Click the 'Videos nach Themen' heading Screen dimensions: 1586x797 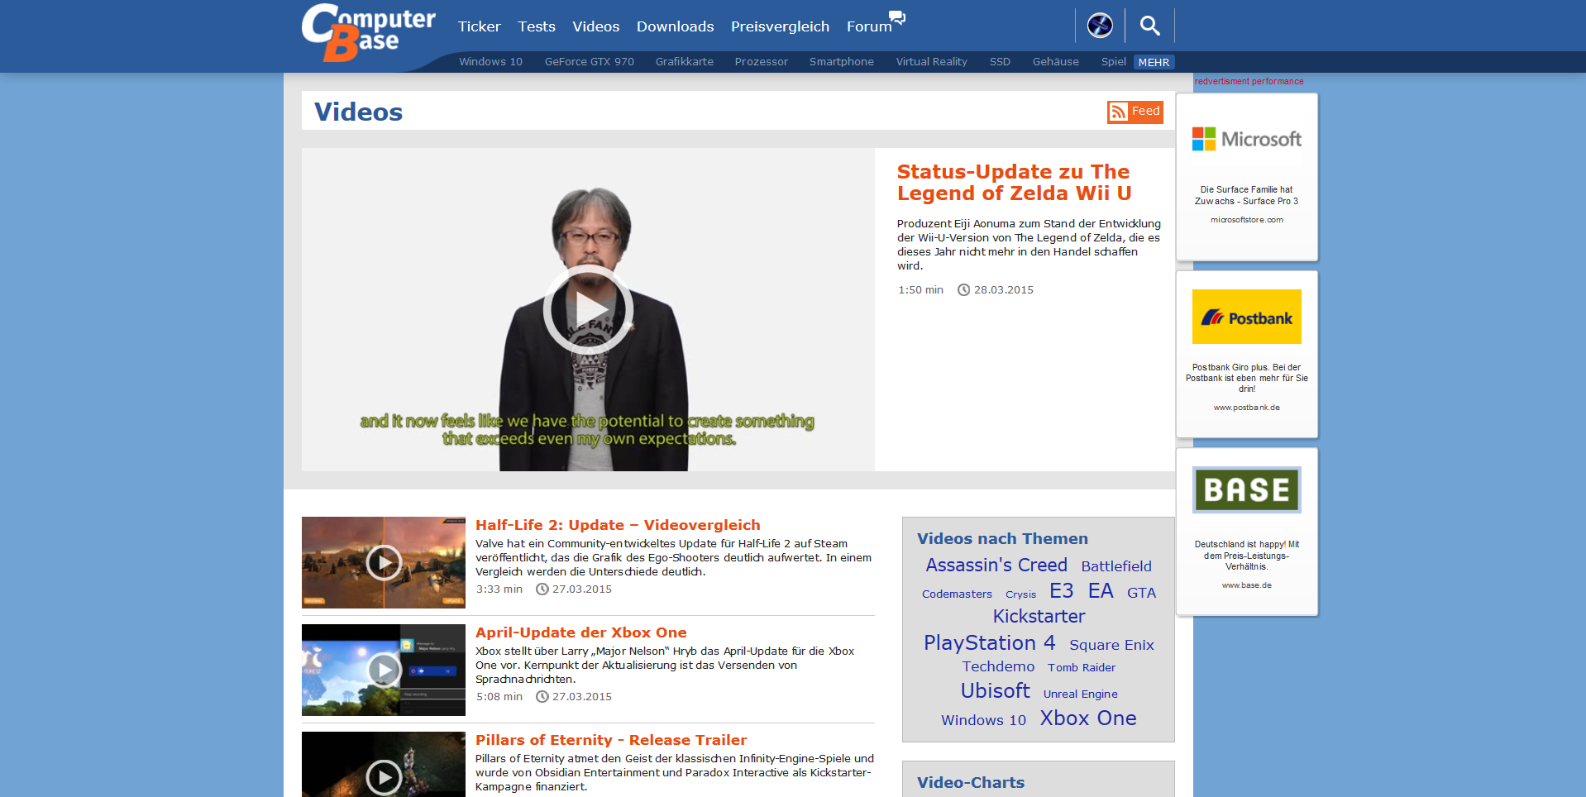pyautogui.click(x=1002, y=539)
